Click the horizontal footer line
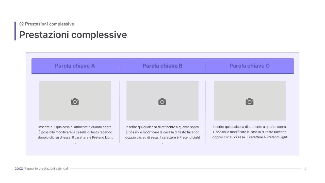 click(186, 169)
